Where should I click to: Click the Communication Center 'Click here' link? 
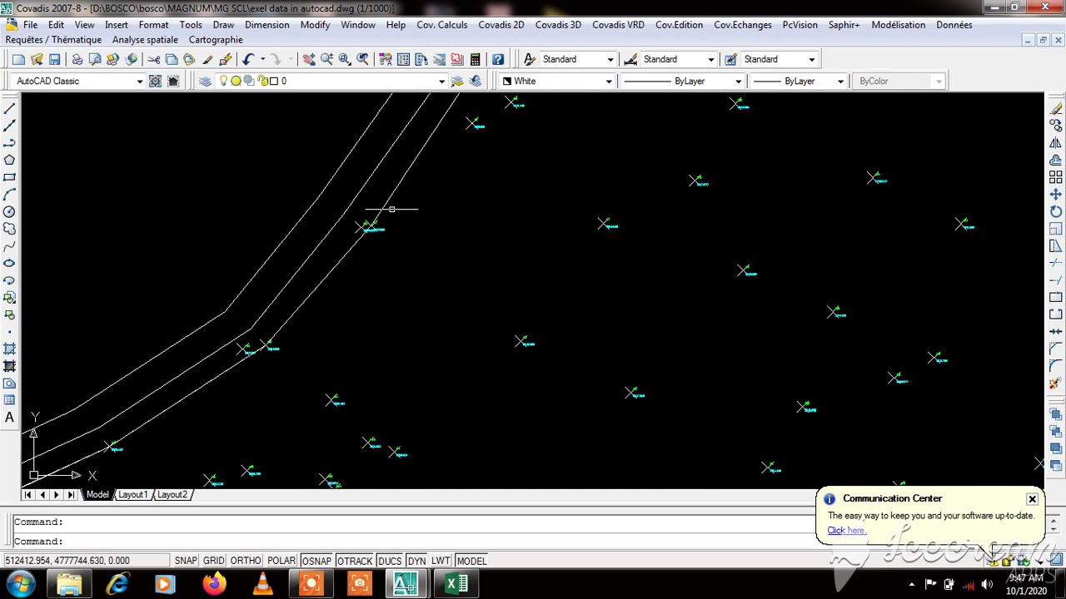click(x=846, y=530)
